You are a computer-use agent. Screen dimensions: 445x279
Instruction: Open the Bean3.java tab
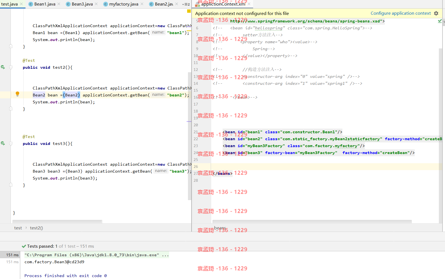click(x=82, y=4)
